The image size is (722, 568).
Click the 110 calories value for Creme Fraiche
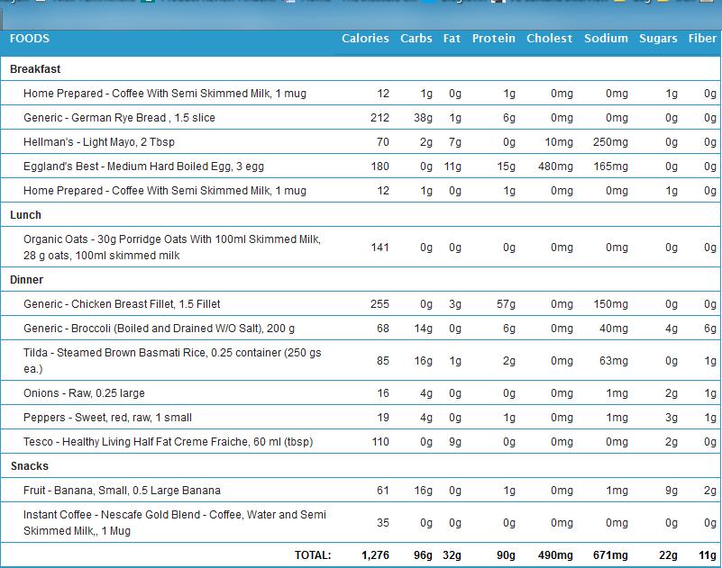380,442
